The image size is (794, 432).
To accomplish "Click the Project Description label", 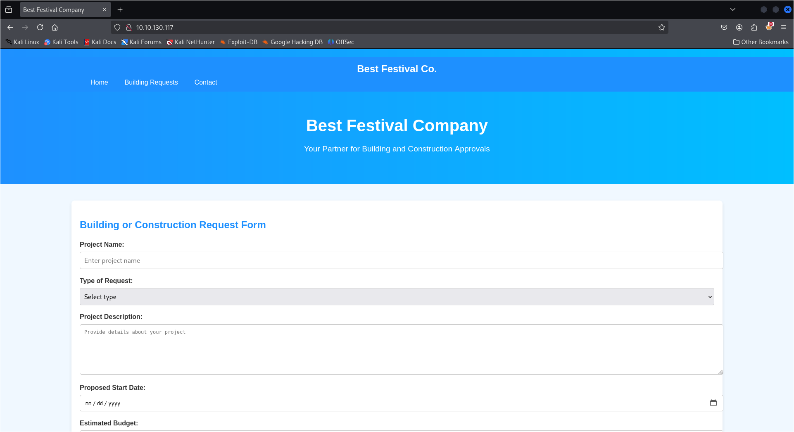I will click(111, 316).
